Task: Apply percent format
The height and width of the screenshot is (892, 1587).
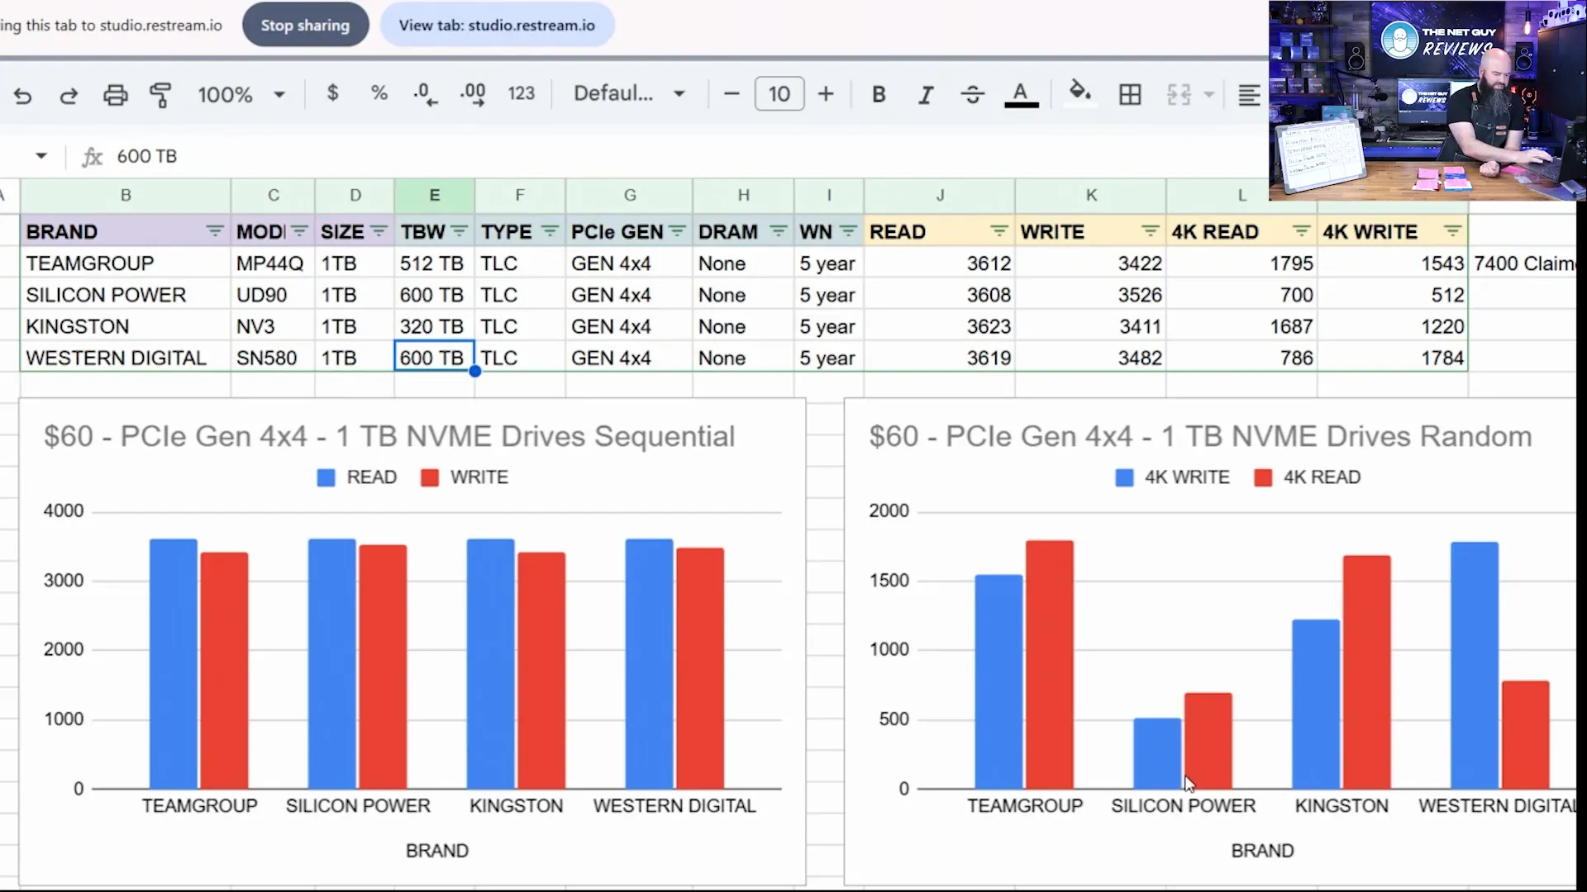Action: click(x=379, y=93)
